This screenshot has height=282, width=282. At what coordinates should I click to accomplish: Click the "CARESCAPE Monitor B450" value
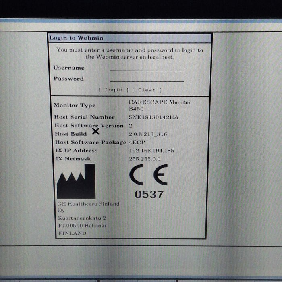coord(160,106)
